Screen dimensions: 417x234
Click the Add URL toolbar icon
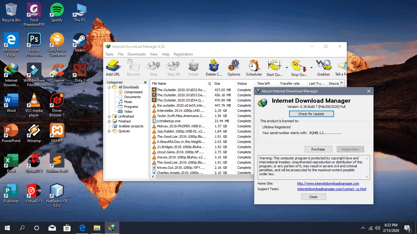point(113,68)
